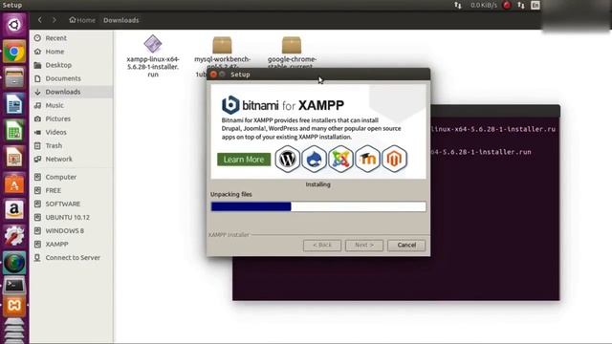The image size is (612, 344).
Task: Click the Magento icon in the installer
Action: click(394, 160)
